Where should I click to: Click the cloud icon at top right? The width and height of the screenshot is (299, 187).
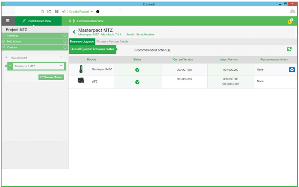(292, 11)
